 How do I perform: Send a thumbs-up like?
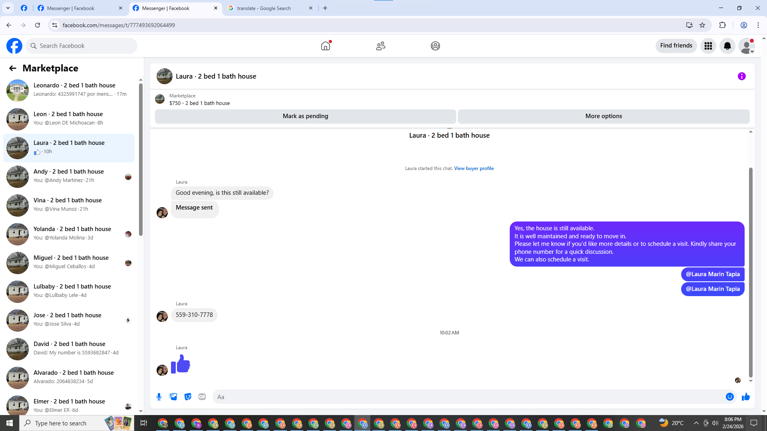point(745,397)
